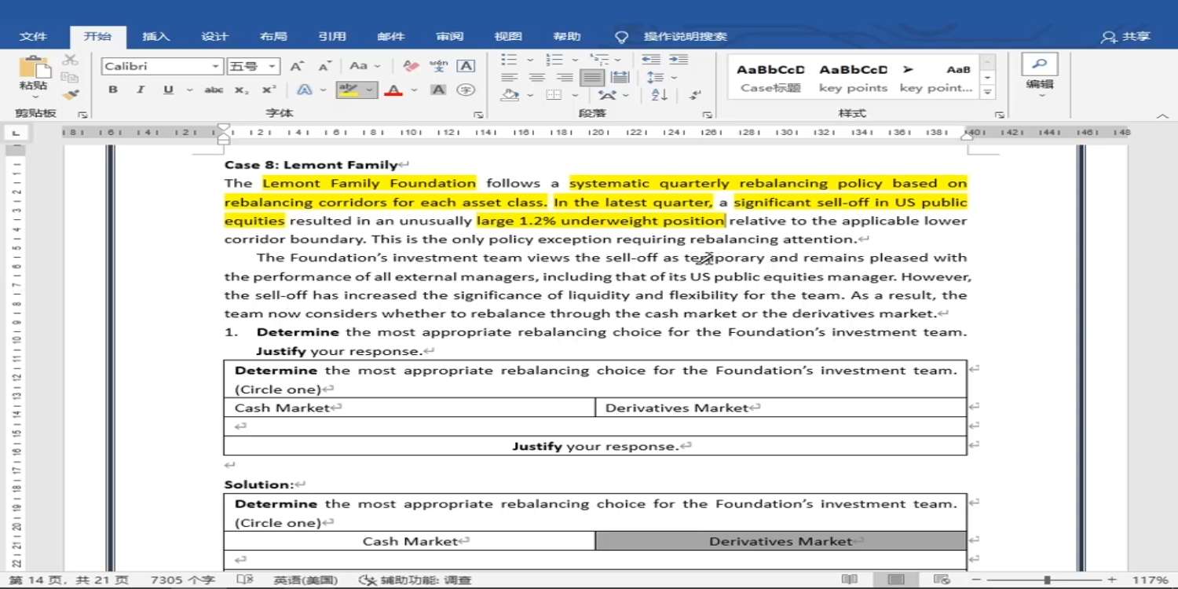This screenshot has height=589, width=1178.
Task: Click the yellow text highlight color button
Action: coord(349,90)
